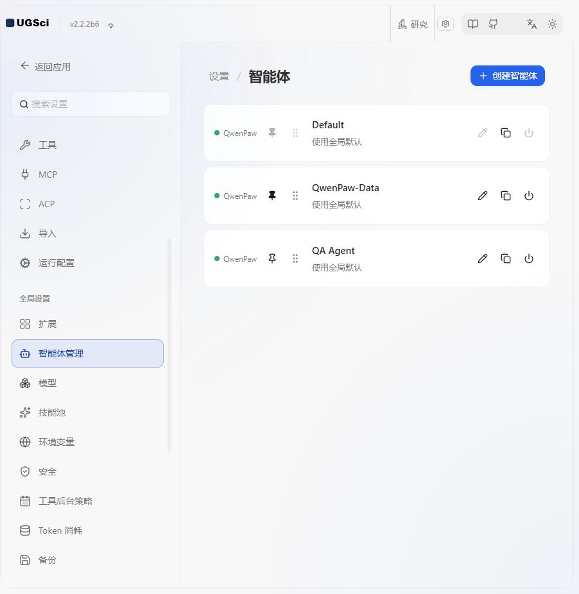The width and height of the screenshot is (579, 594).
Task: Go to 扩展 in global settings
Action: pyautogui.click(x=87, y=324)
